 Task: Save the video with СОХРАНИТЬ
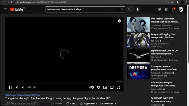108,104
